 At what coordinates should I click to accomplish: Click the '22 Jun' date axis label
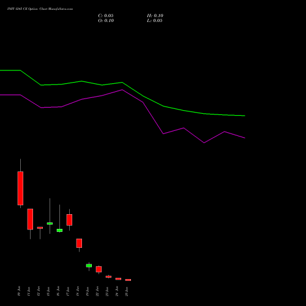click(97, 291)
